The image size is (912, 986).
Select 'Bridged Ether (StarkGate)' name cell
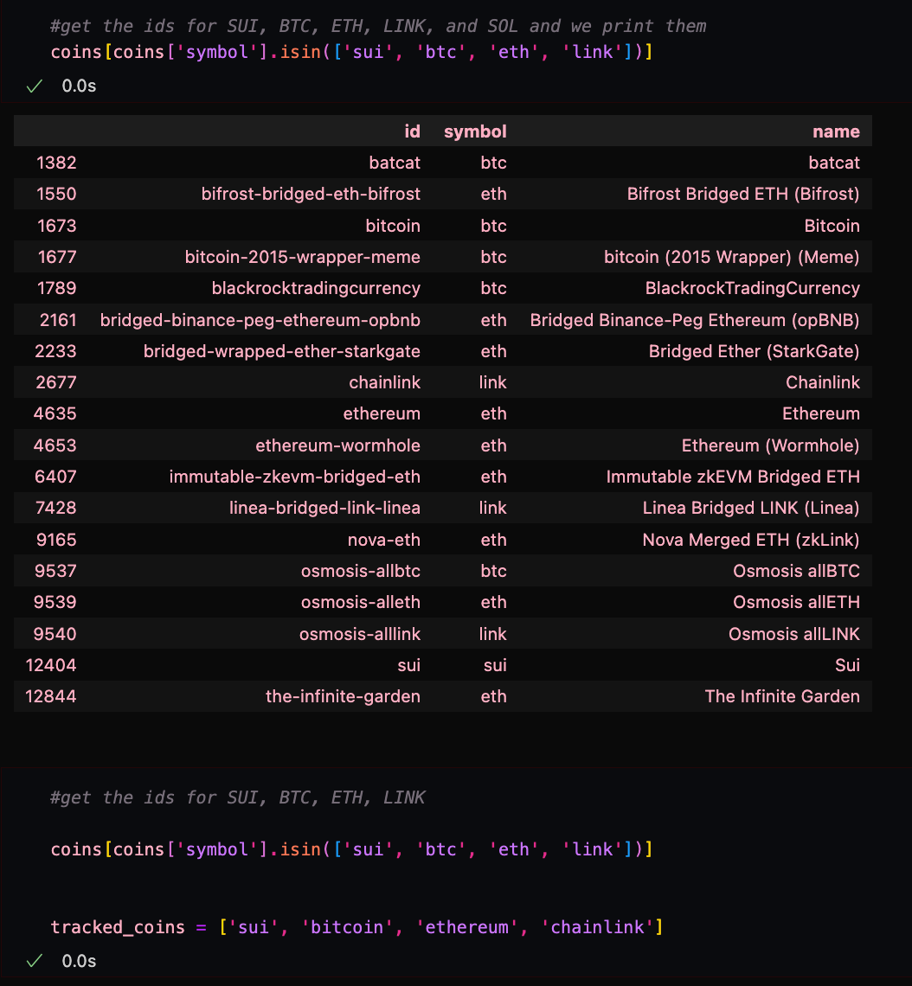click(x=755, y=351)
